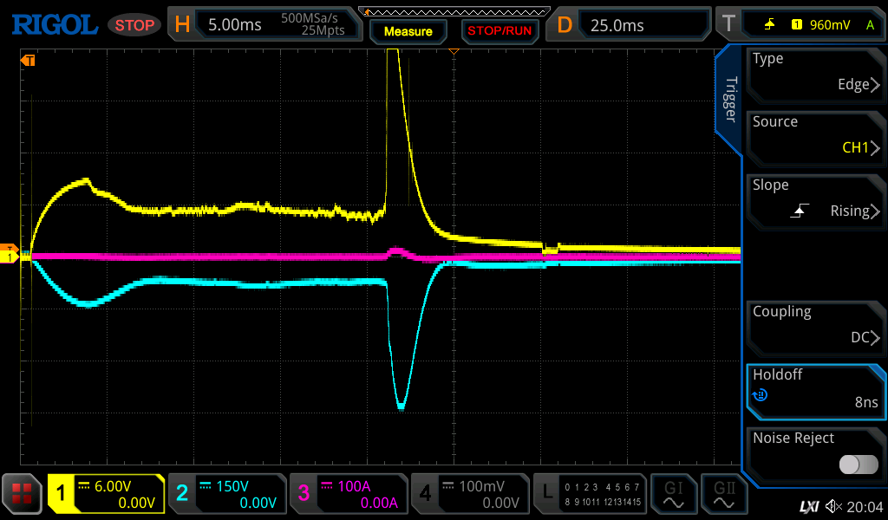888x520 pixels.
Task: Open the Coupling DC menu item
Action: 815,326
